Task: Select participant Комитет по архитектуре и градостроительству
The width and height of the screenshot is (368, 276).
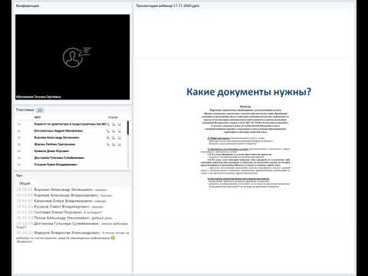Action: [71, 124]
